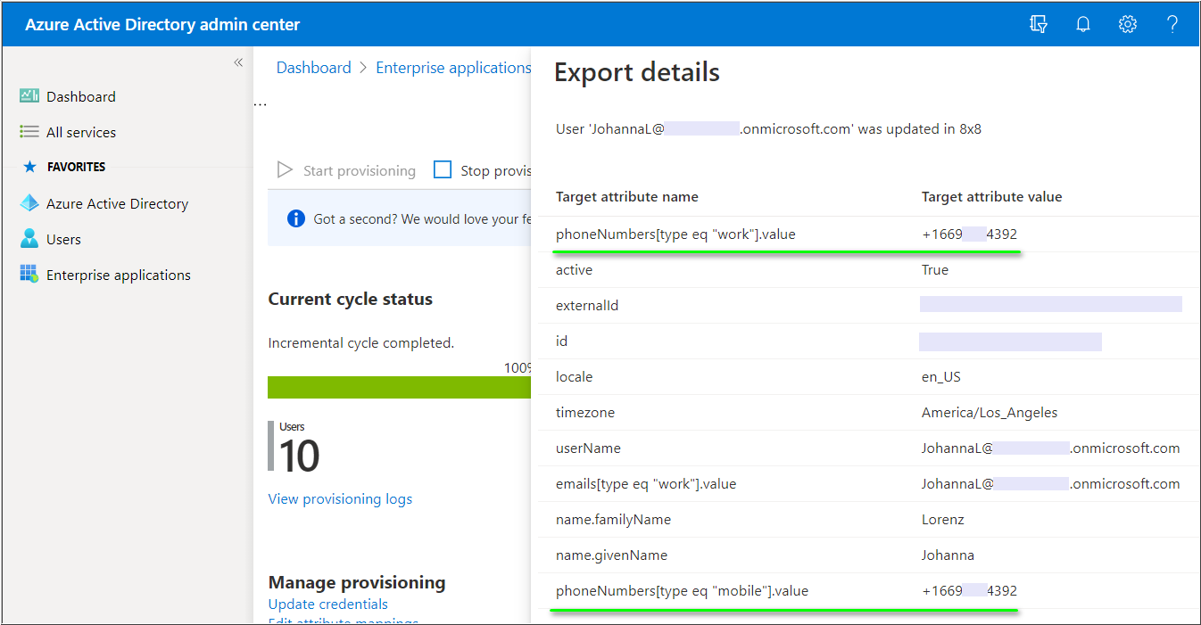Open View provisioning logs link
This screenshot has width=1201, height=625.
click(340, 499)
